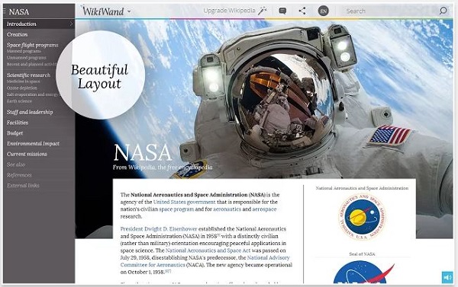The image size is (458, 287).
Task: Open National Advisory Committee for Aeronautics link
Action: 205,261
